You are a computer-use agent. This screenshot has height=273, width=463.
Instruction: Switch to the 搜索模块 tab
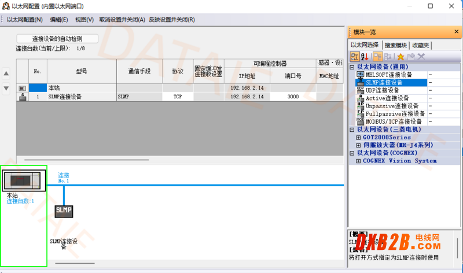[x=396, y=45]
